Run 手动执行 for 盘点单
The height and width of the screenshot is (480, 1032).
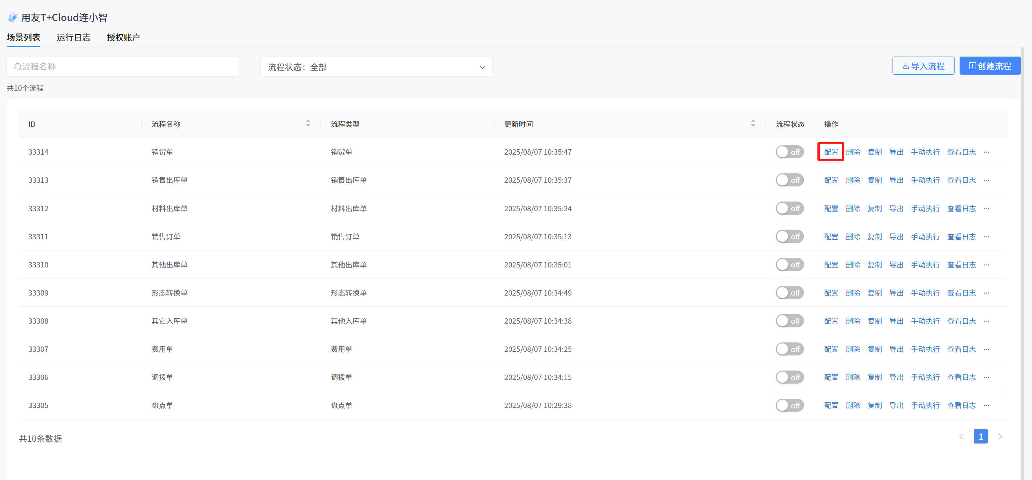(x=925, y=405)
